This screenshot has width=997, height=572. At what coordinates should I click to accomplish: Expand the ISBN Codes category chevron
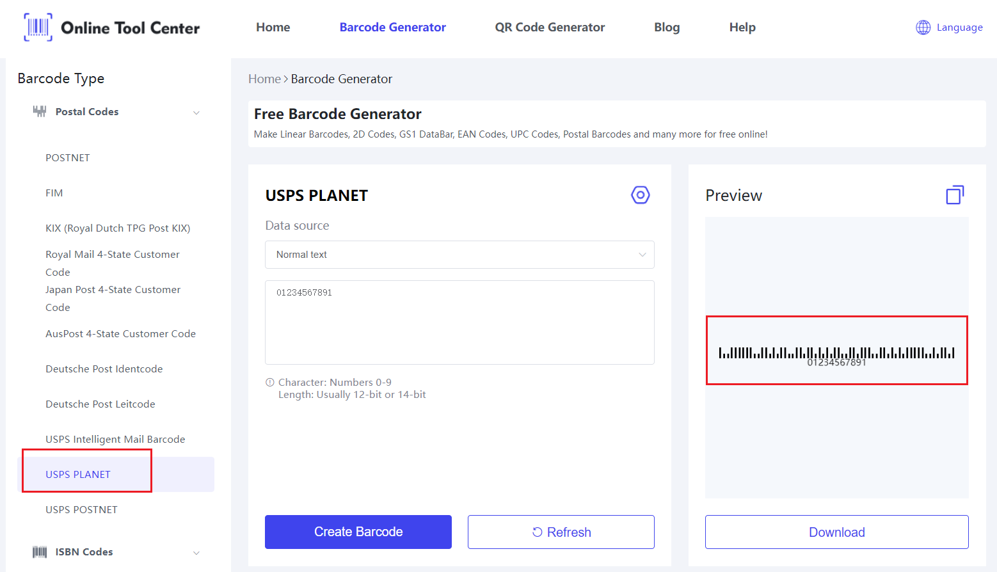point(196,553)
